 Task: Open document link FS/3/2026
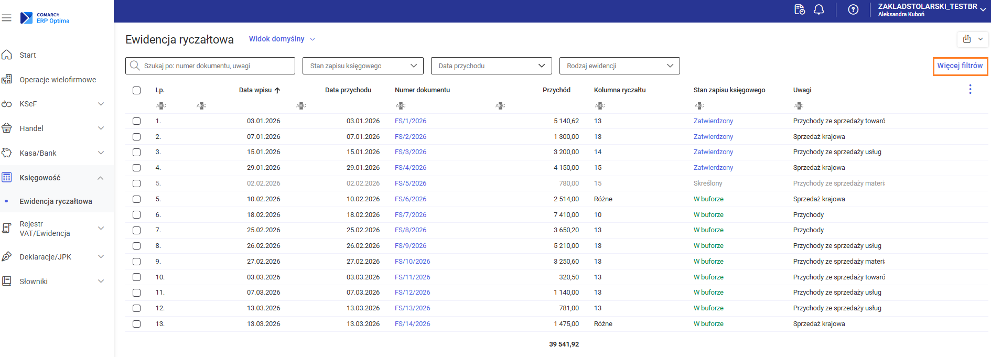point(411,152)
